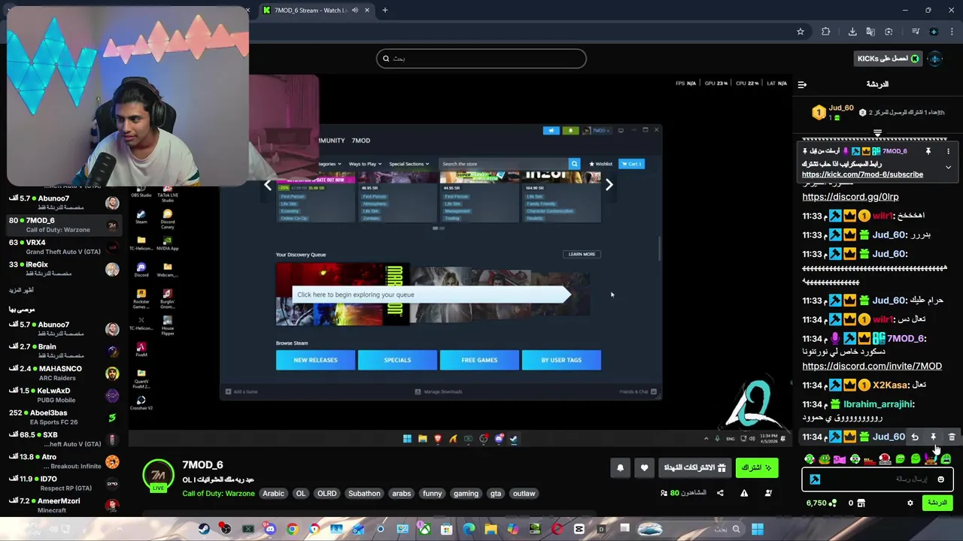Click the chat message input field
This screenshot has width=963, height=541.
tap(877, 479)
